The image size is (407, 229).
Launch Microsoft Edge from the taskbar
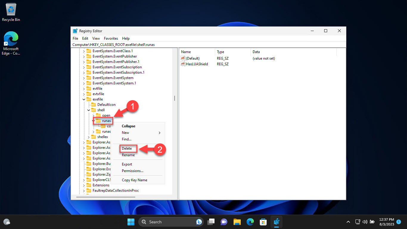[249, 222]
